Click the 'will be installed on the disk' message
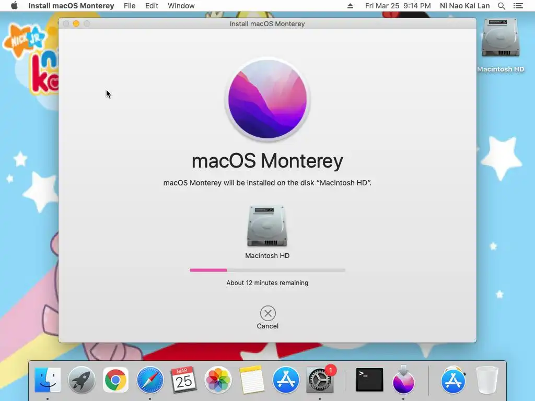 (267, 183)
